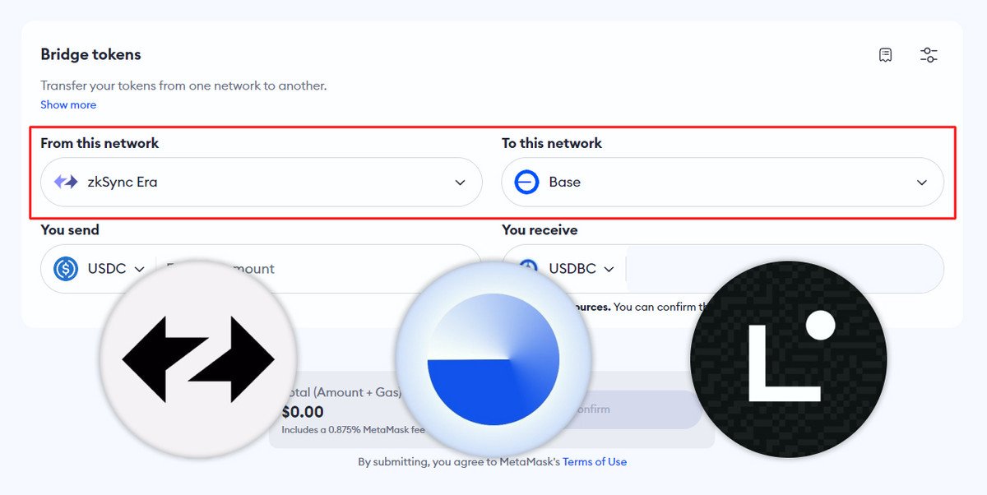Viewport: 987px width, 495px height.
Task: Open the bridge settings sliders icon
Action: point(929,55)
